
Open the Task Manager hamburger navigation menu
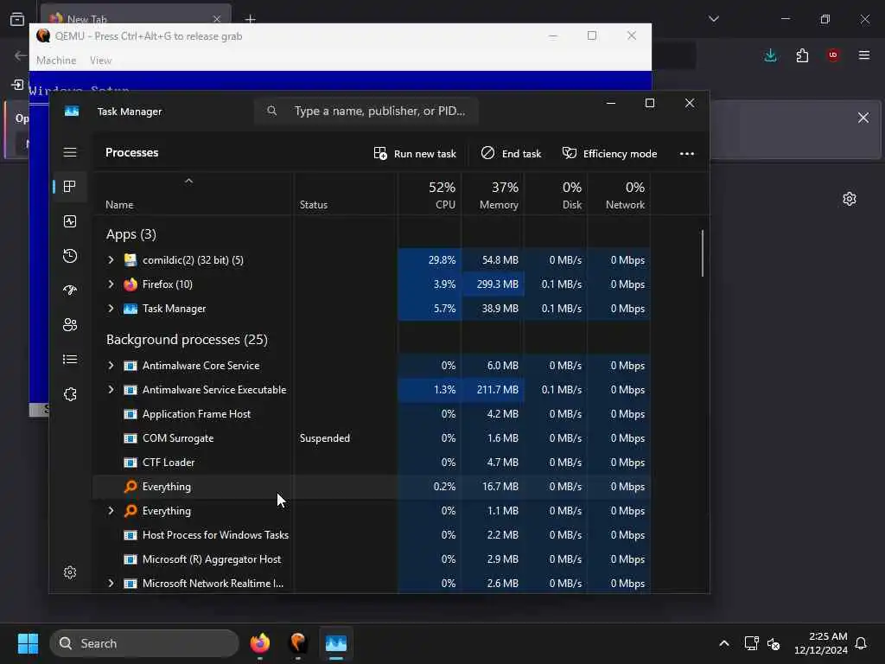click(70, 152)
